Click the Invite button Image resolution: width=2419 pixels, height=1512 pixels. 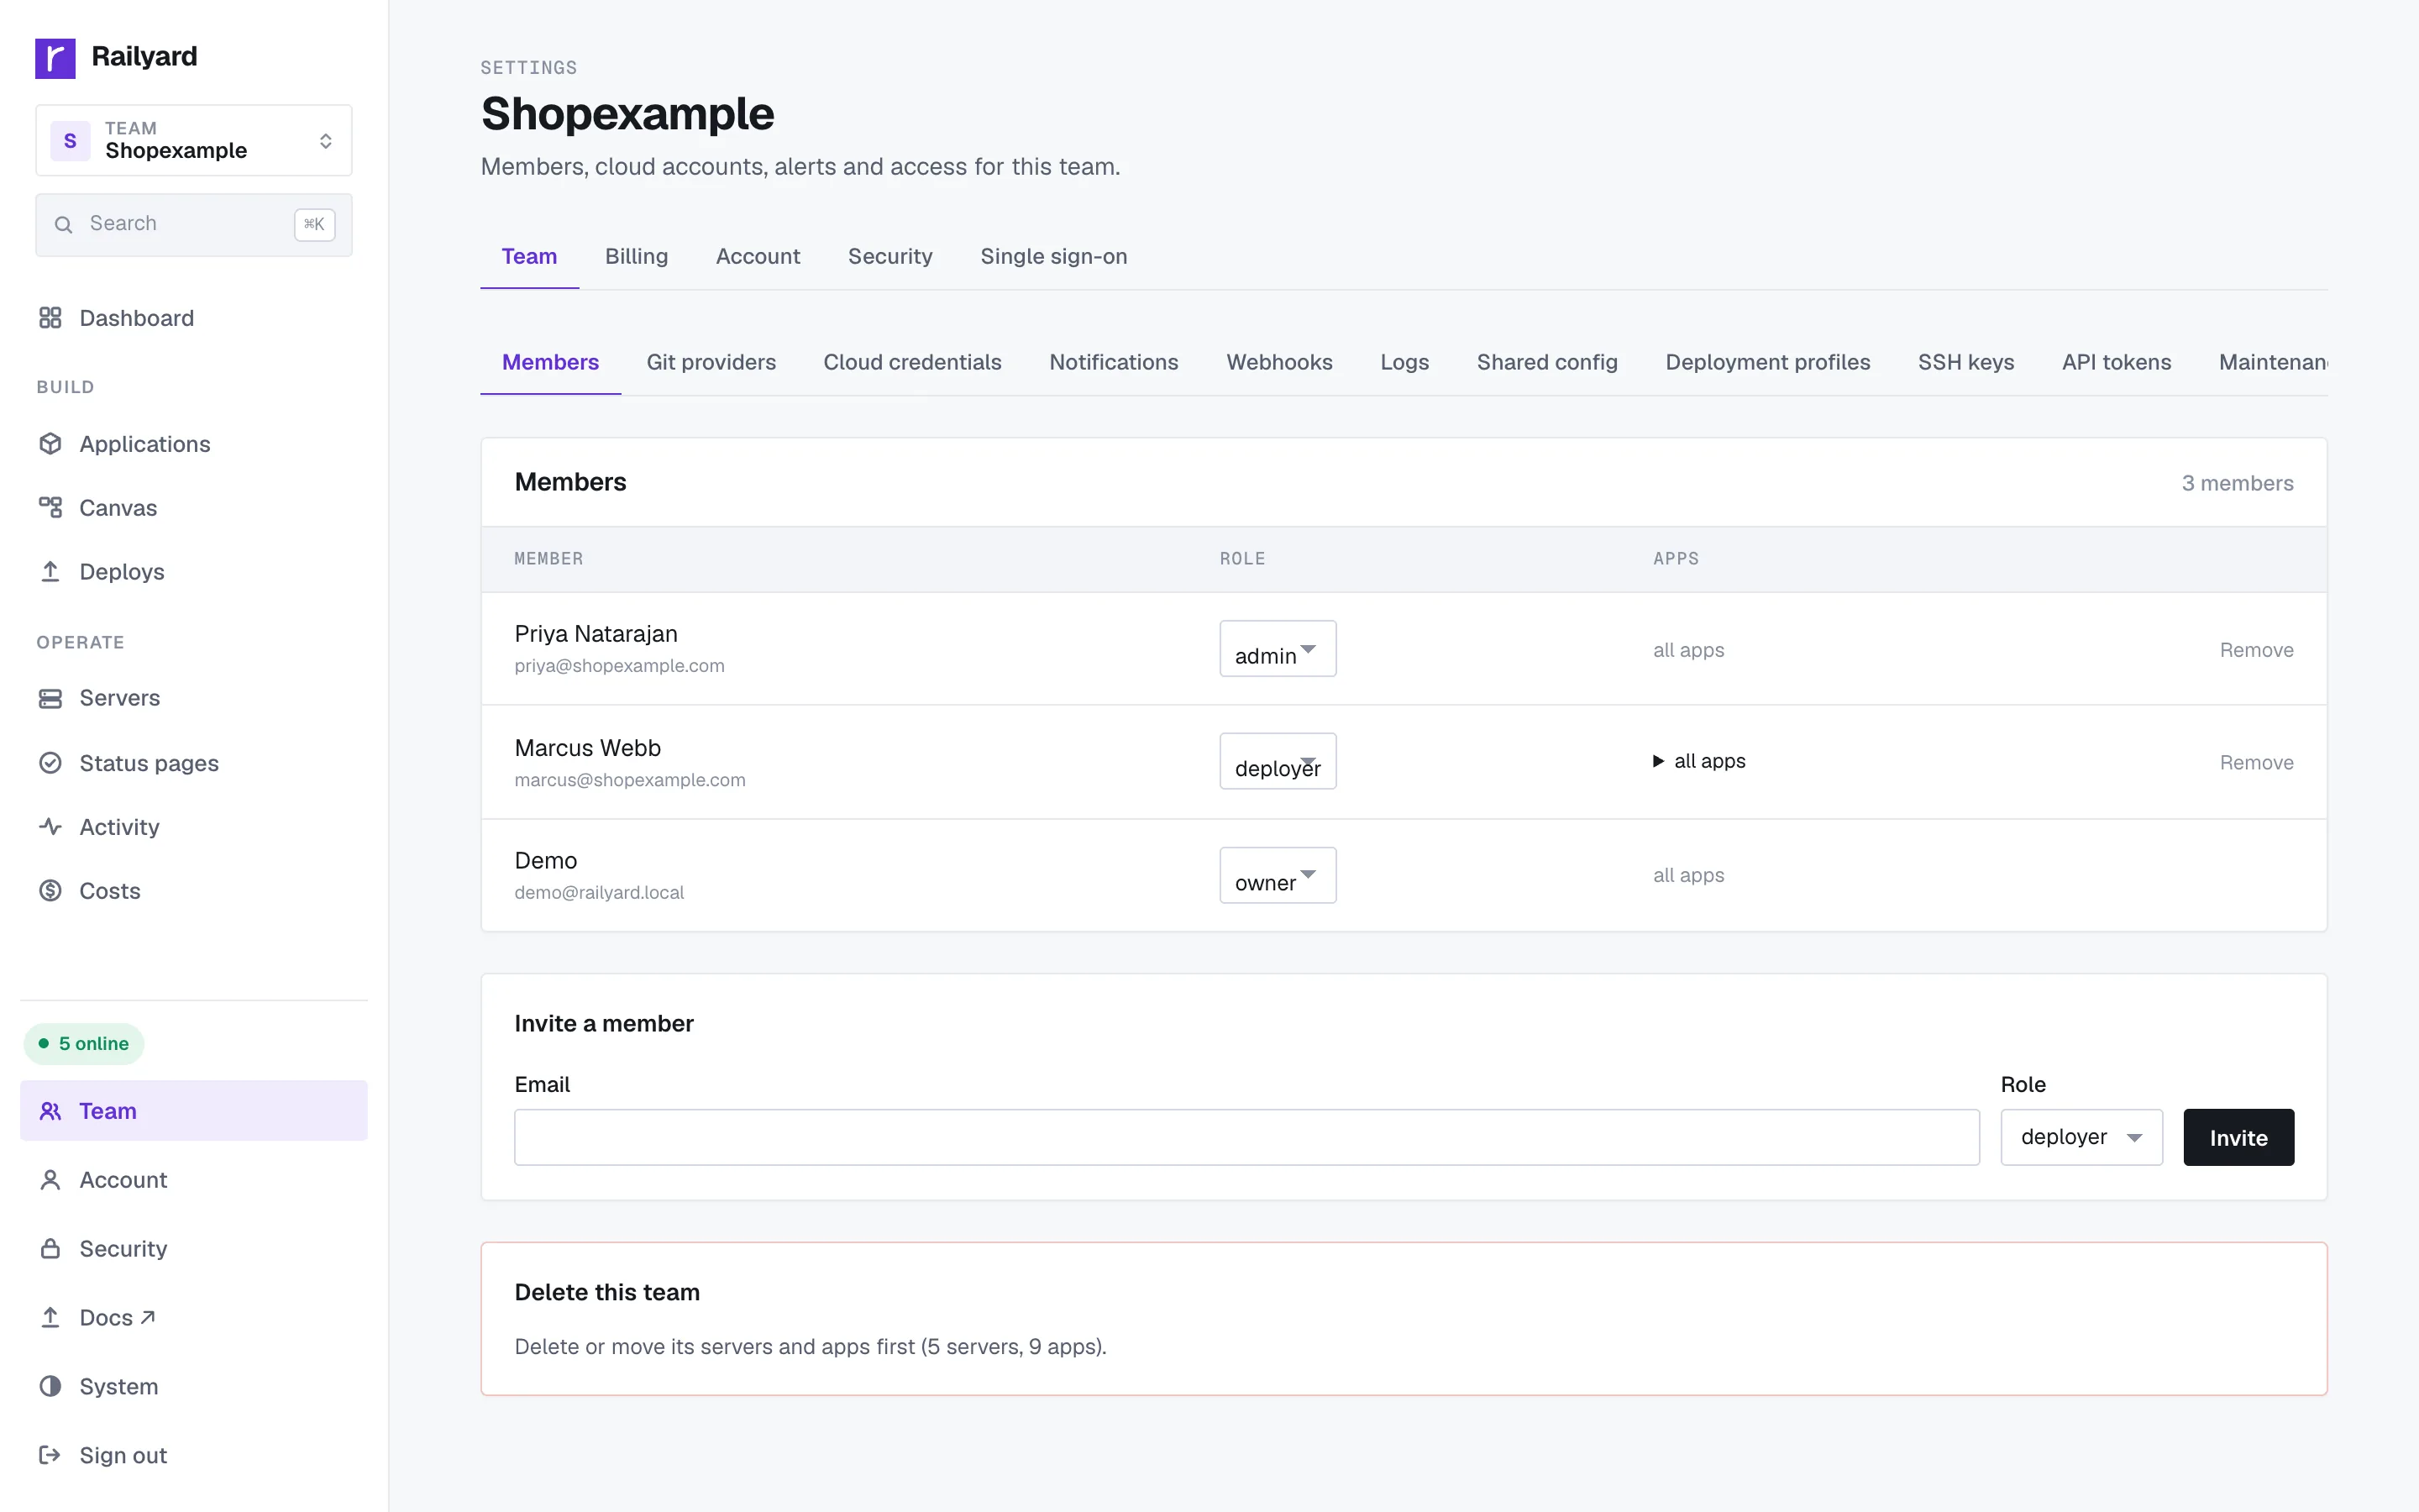pyautogui.click(x=2238, y=1137)
